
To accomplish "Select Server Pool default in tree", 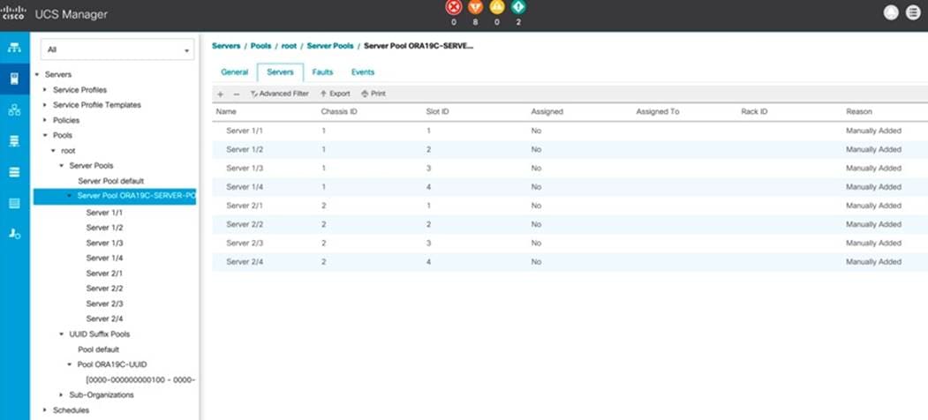I will (x=111, y=181).
